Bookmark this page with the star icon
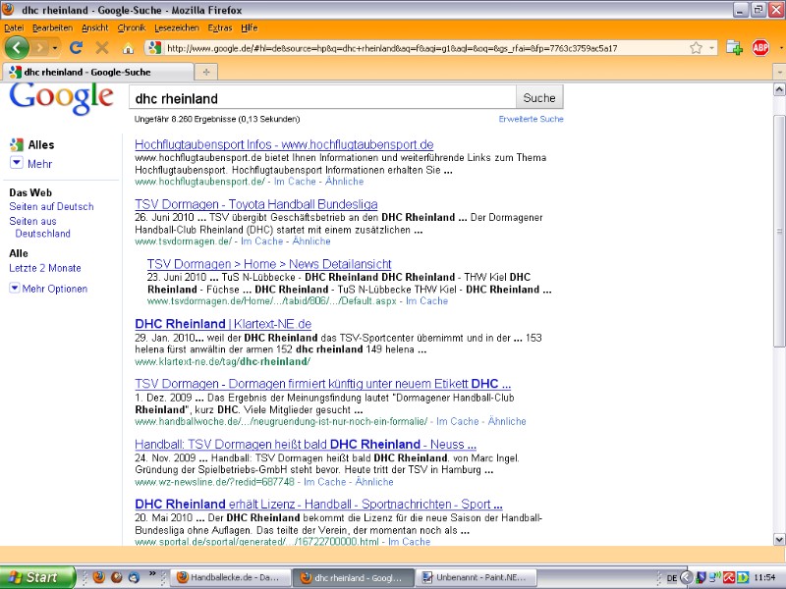This screenshot has height=589, width=786. (x=696, y=47)
